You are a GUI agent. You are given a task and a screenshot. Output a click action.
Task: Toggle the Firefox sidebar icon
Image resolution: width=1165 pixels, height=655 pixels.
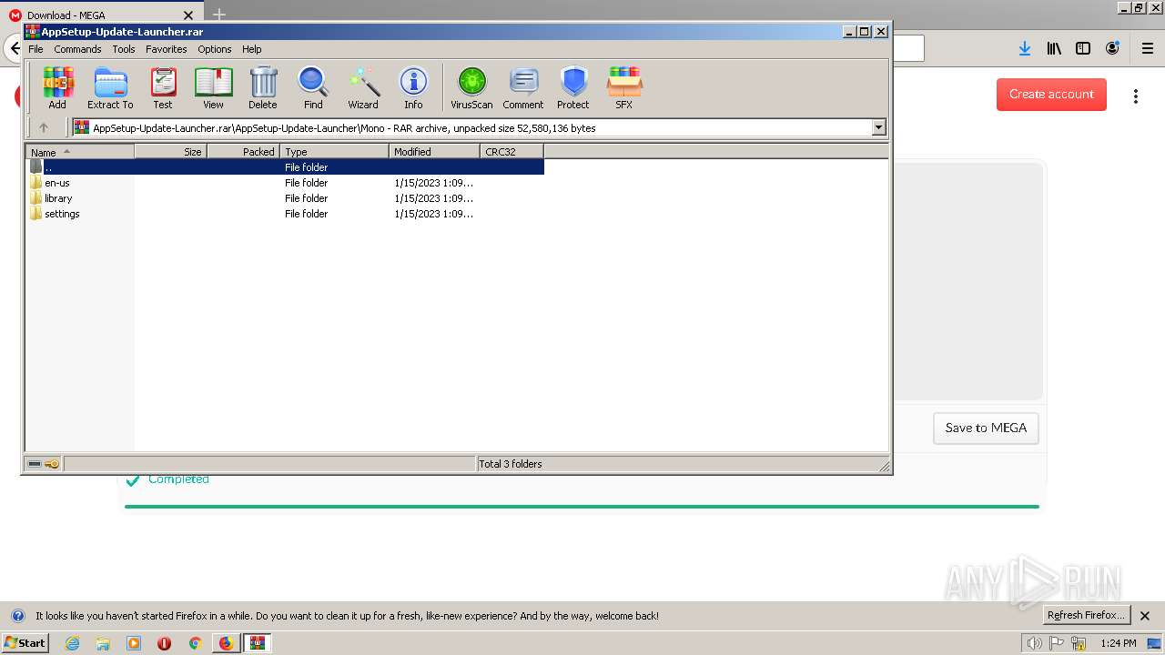(1083, 49)
